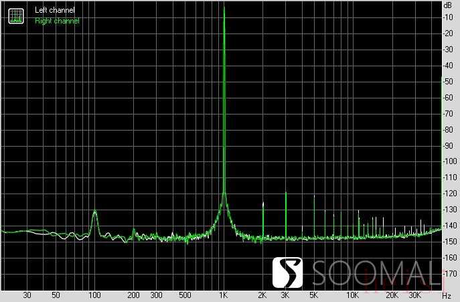
Task: Click the harmonic spike at 3K
Action: tap(285, 194)
